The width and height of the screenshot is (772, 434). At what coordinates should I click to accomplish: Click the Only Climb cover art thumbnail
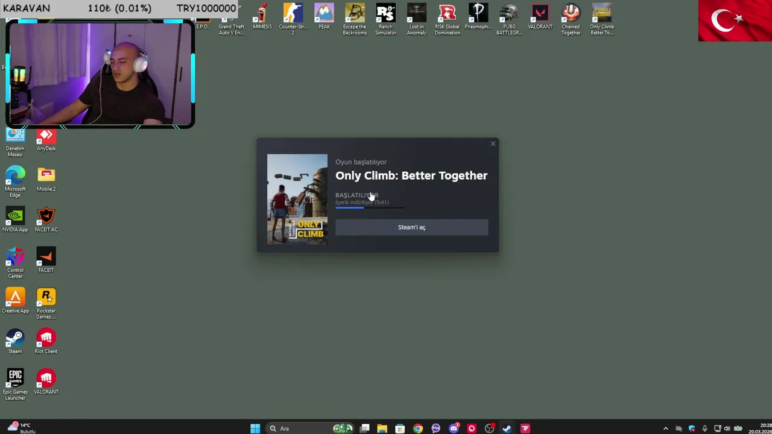click(297, 199)
